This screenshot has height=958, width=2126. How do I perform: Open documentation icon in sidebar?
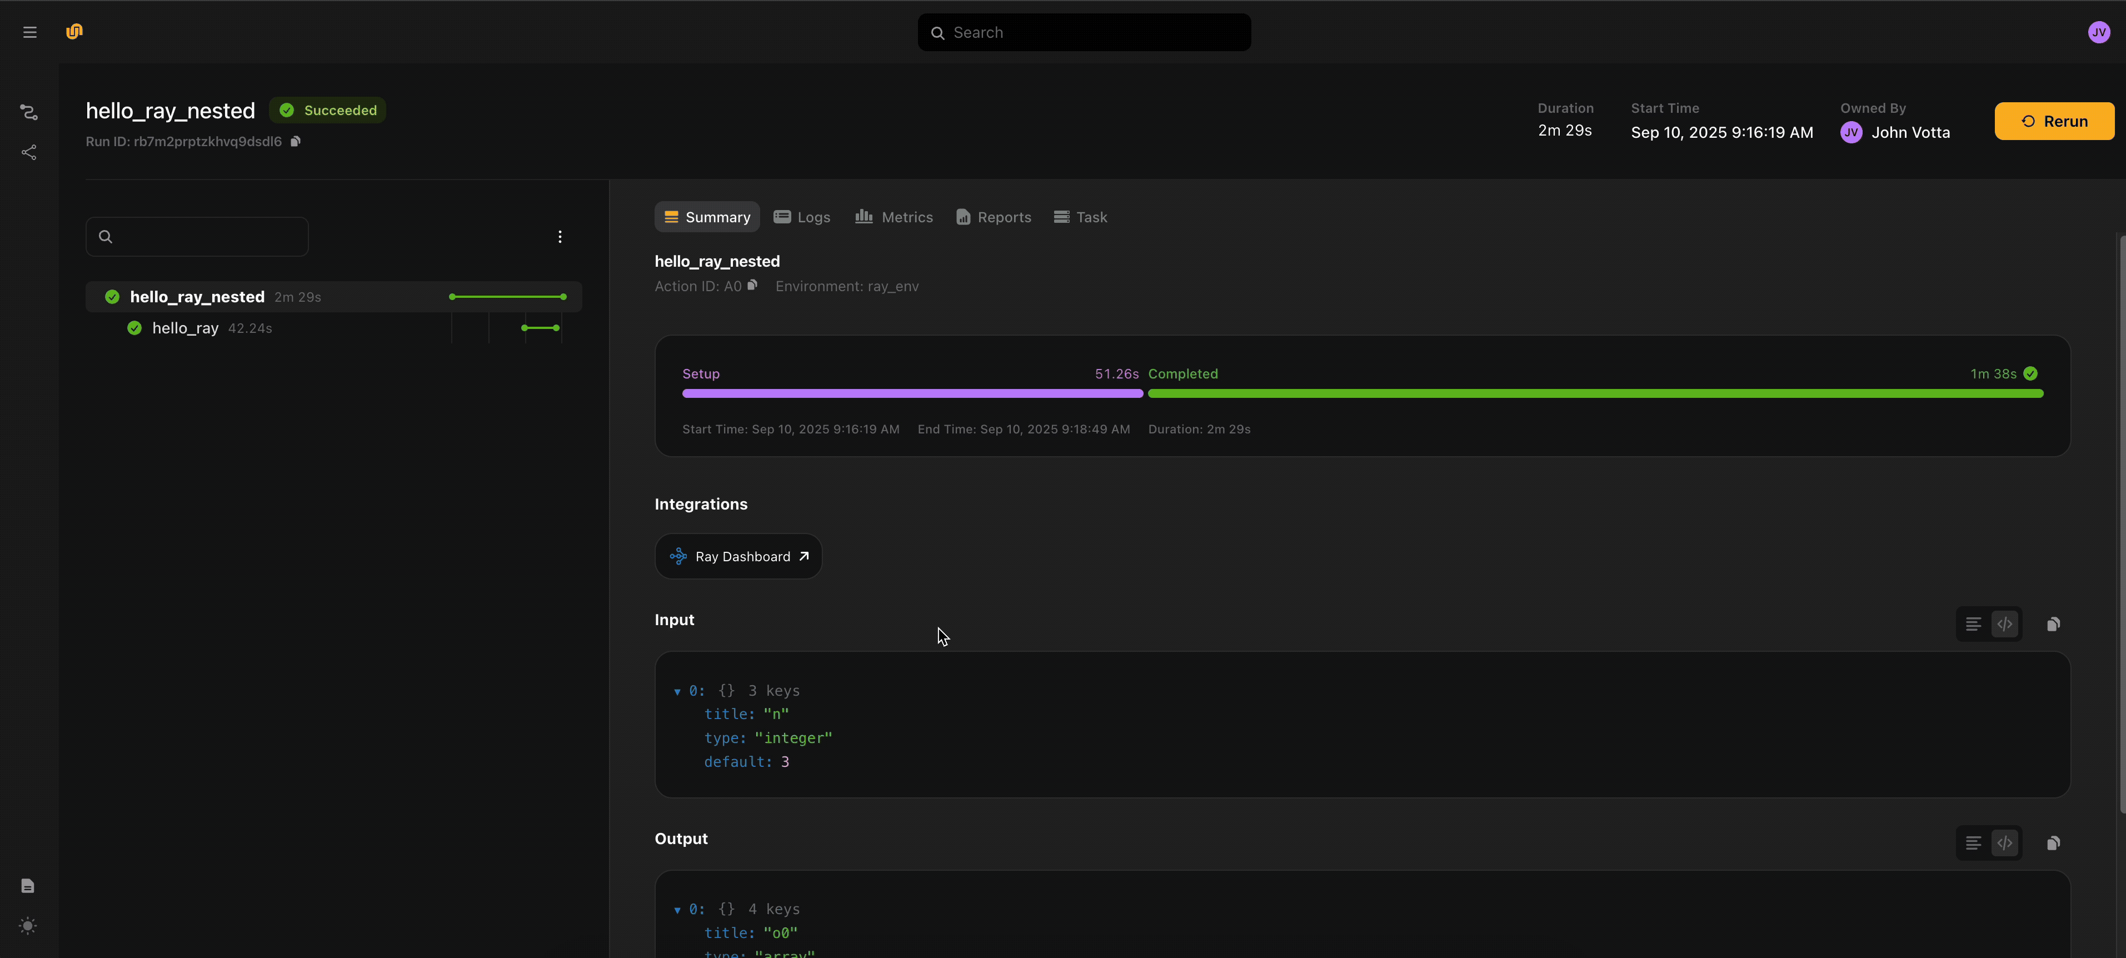click(28, 885)
